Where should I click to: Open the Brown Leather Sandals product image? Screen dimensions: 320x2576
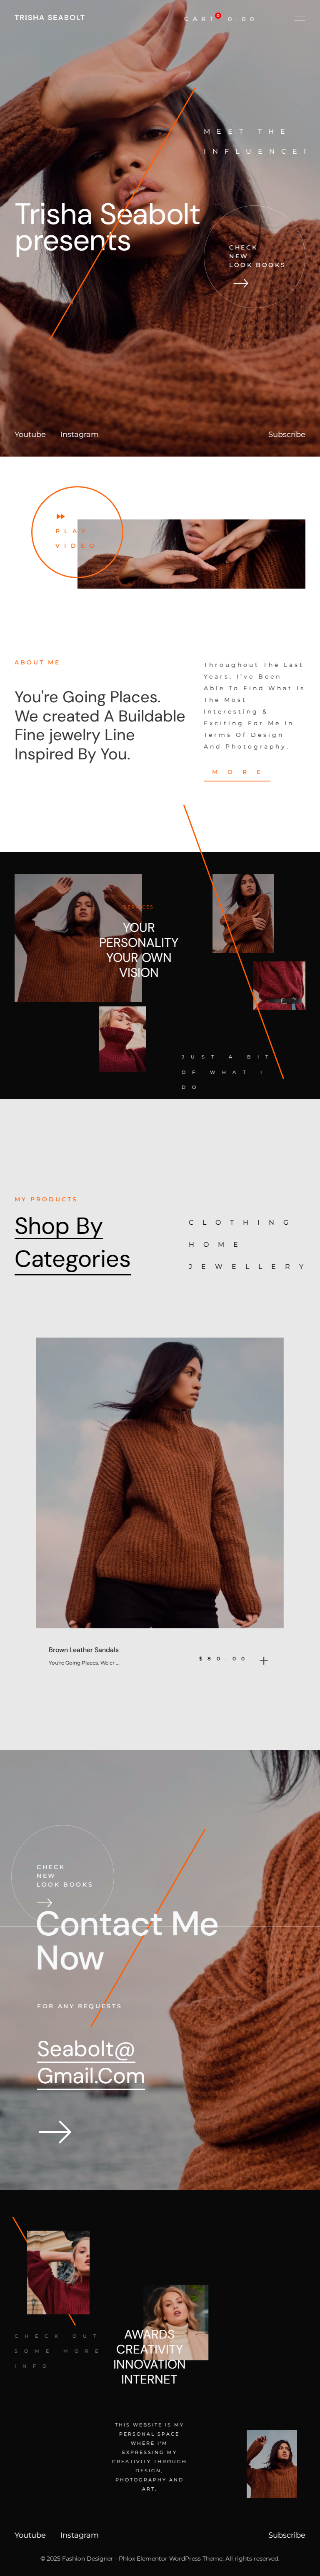[160, 1482]
